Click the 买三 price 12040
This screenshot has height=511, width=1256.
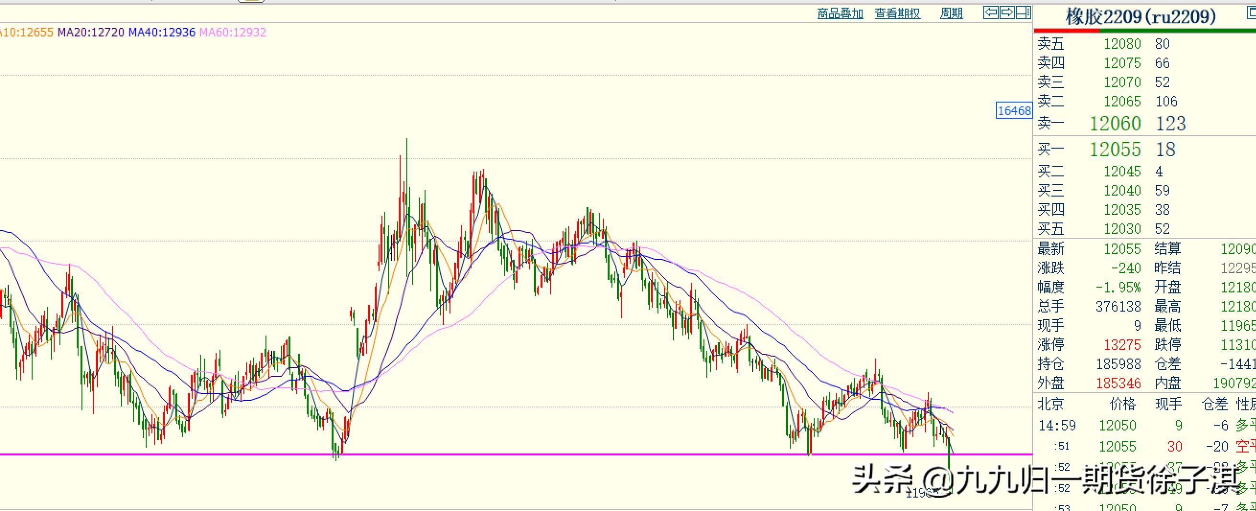pos(1122,191)
